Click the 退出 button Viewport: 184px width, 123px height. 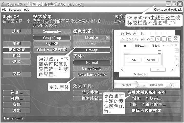tap(17, 111)
